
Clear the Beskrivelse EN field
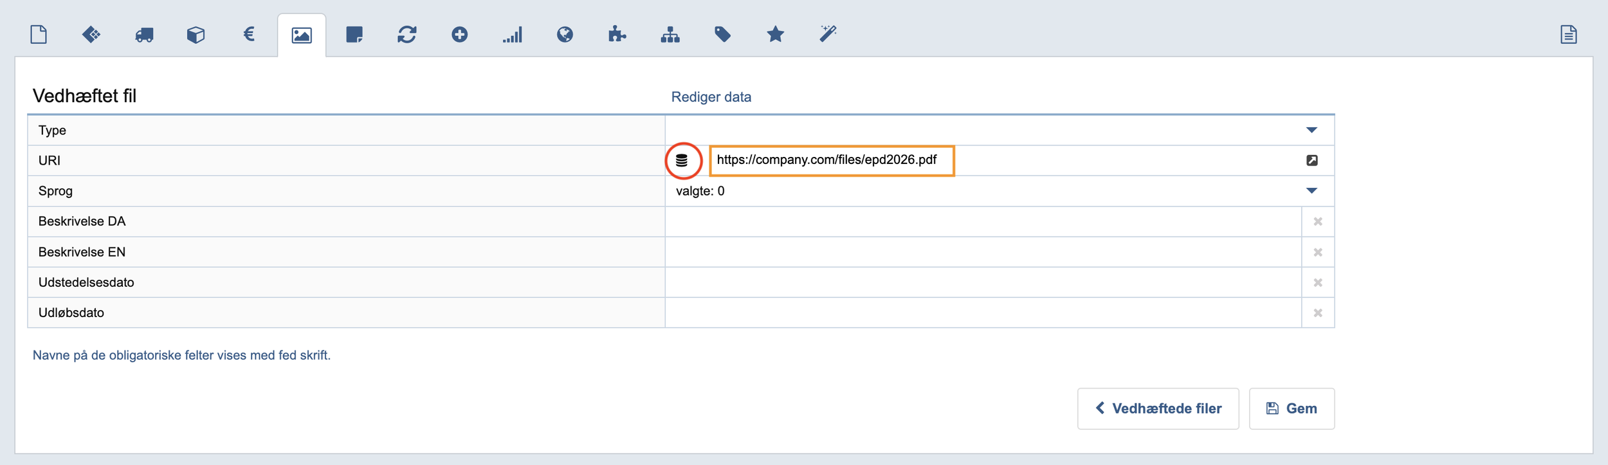click(1318, 252)
